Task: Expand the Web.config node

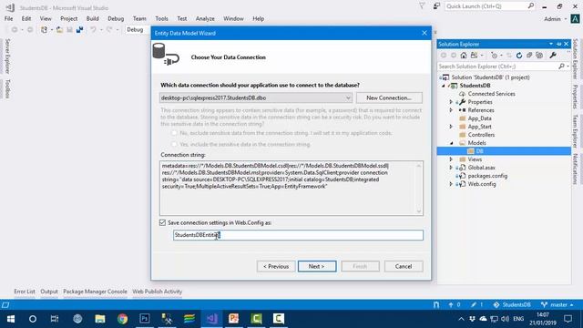Action: pos(451,184)
